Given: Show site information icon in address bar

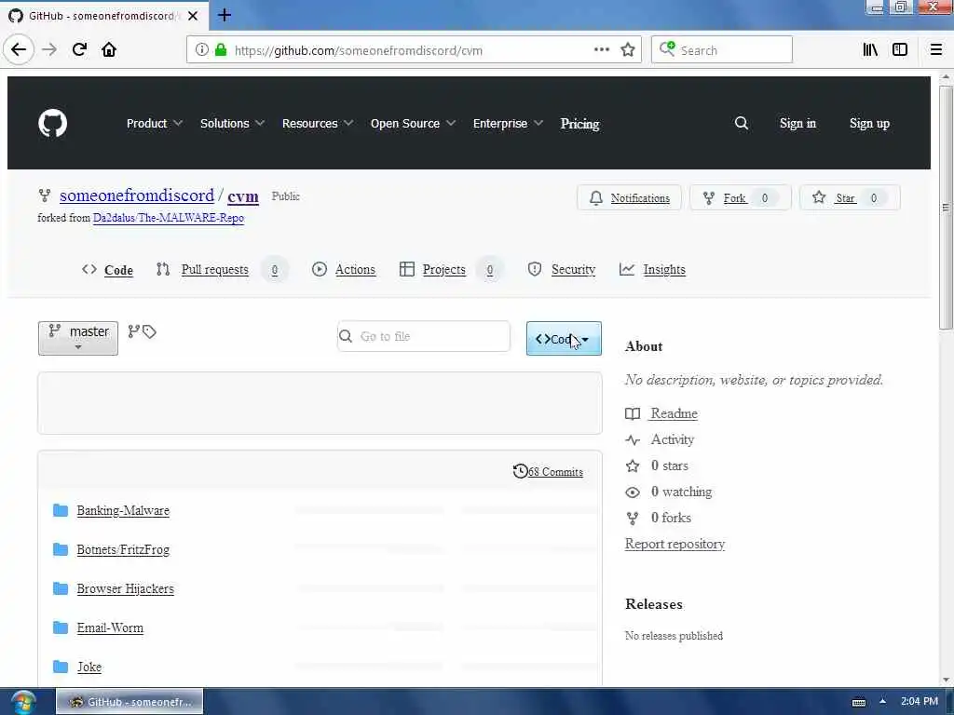Looking at the screenshot, I should pos(202,50).
